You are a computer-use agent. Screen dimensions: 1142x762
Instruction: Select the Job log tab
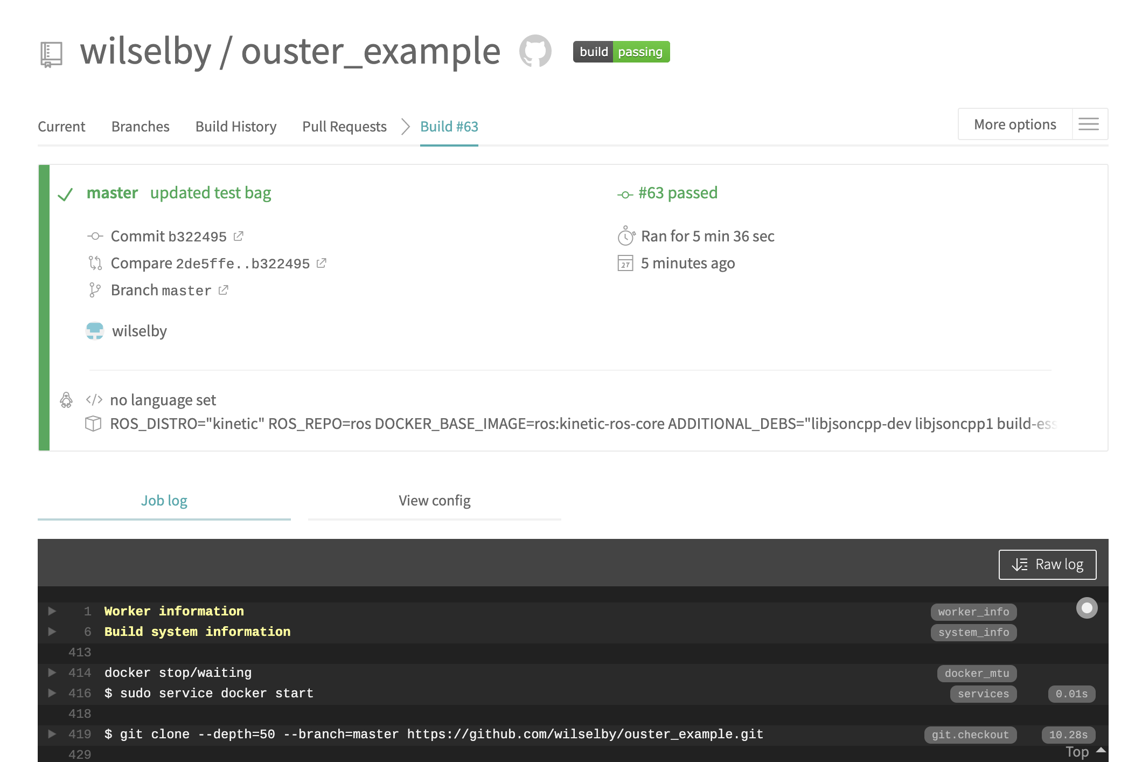(164, 501)
